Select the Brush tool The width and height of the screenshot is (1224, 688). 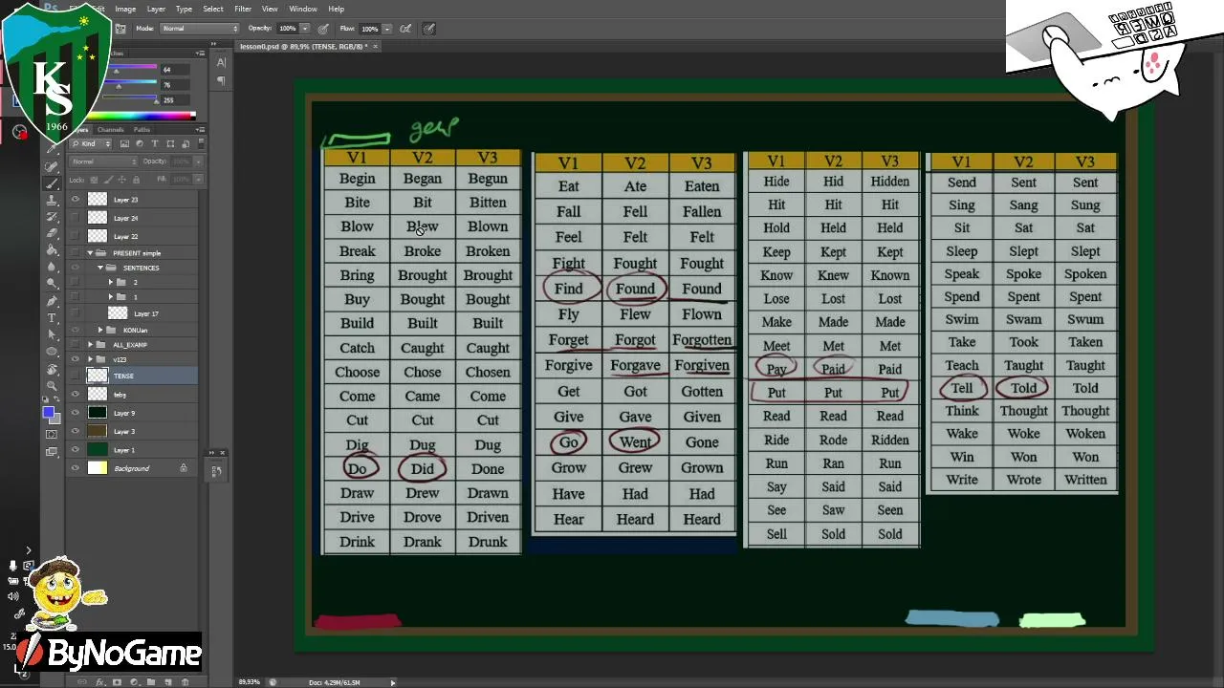tap(52, 183)
